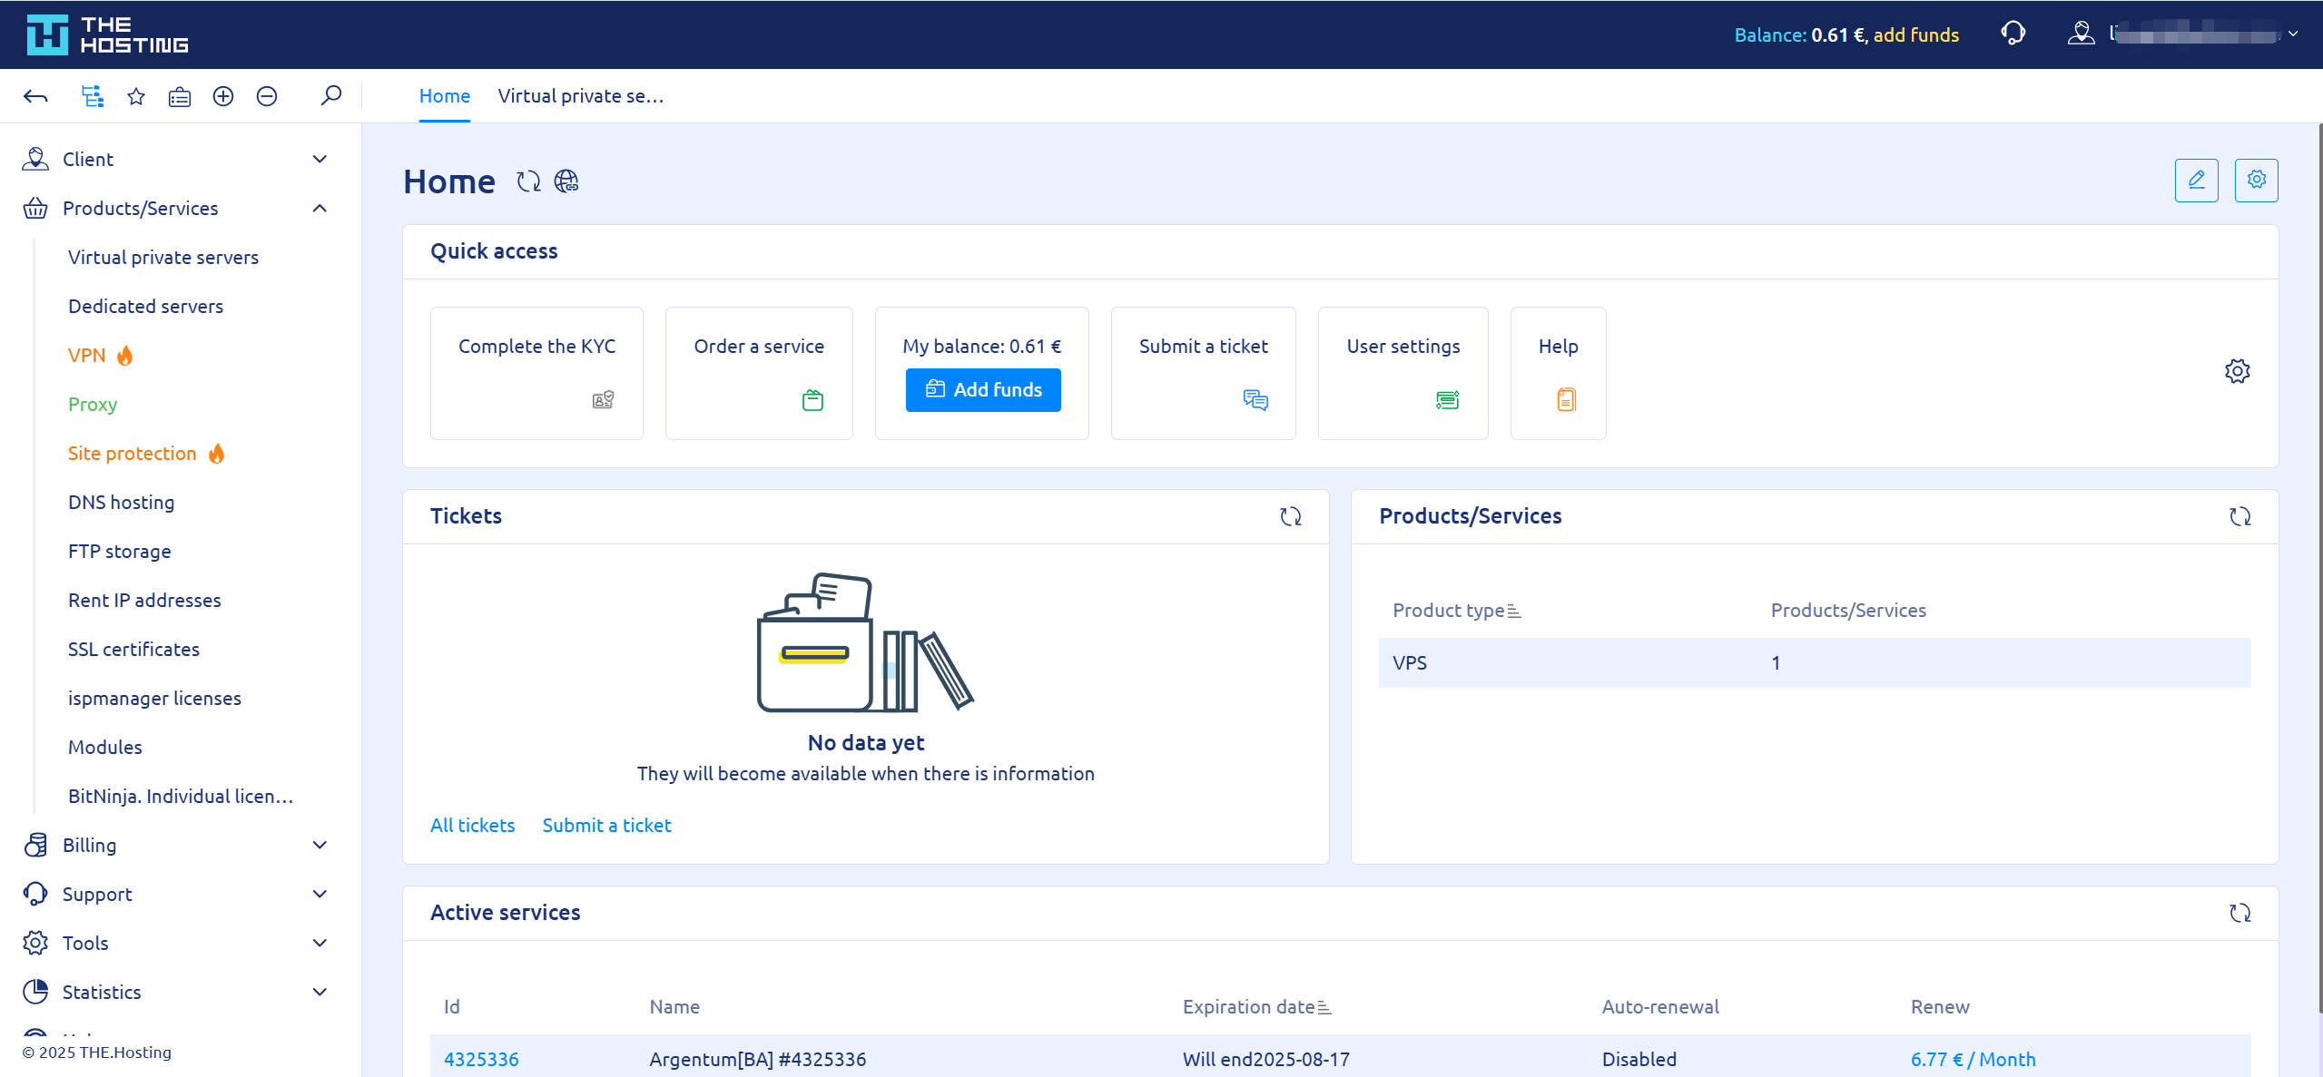Click the User settings green icon
Image resolution: width=2323 pixels, height=1077 pixels.
(1447, 400)
